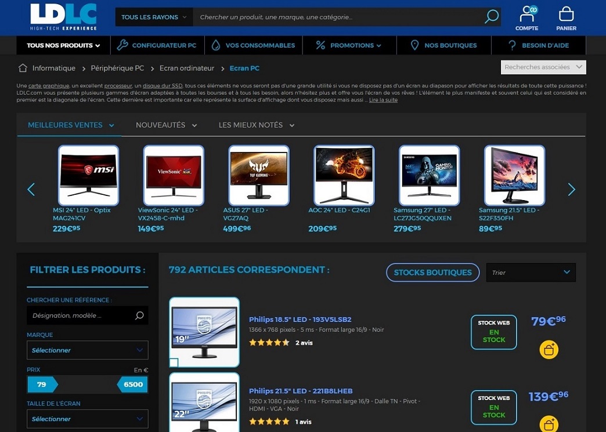Click the droplet icon for Vos Consommables
The width and height of the screenshot is (606, 432).
click(216, 45)
